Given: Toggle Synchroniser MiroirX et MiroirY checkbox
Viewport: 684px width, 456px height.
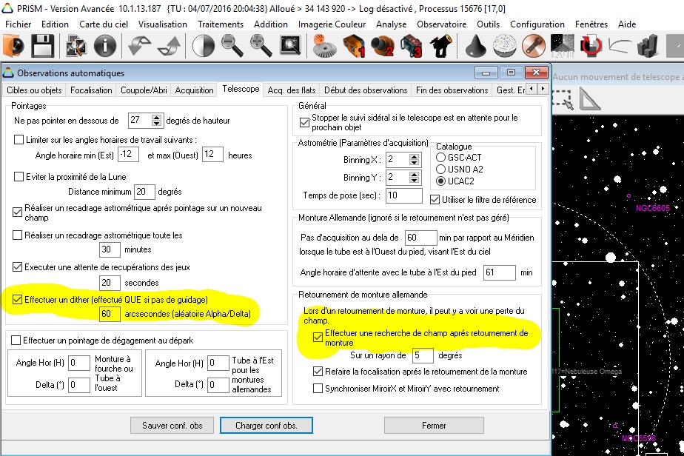Looking at the screenshot, I should point(318,388).
